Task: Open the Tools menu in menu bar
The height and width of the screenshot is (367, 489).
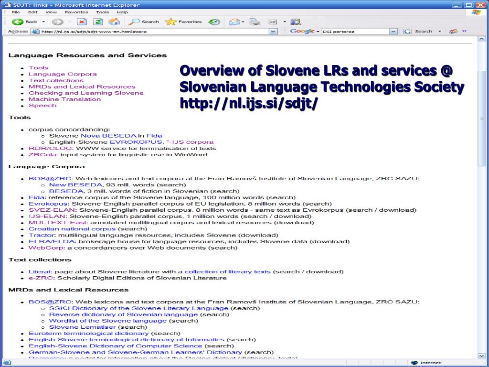Action: tap(103, 12)
